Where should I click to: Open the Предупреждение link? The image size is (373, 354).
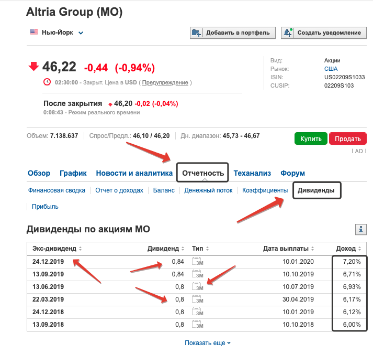165,82
